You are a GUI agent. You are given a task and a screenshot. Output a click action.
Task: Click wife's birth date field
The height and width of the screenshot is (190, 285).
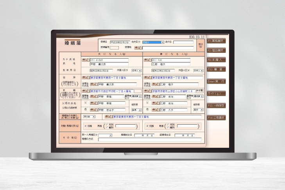coord(163,70)
